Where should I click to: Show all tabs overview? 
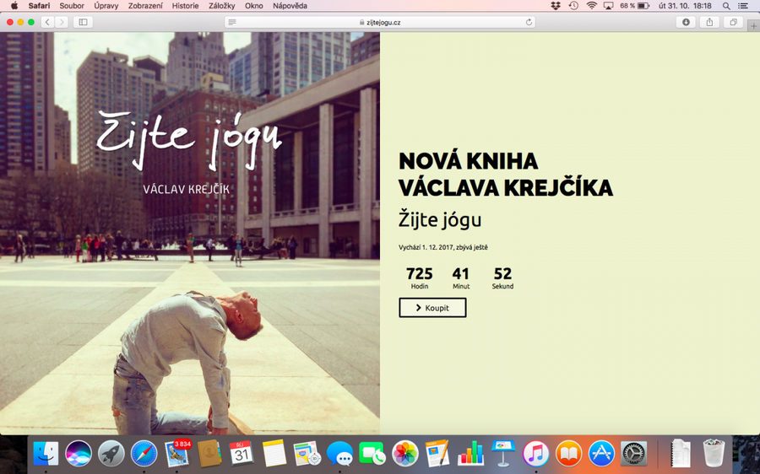coord(733,22)
